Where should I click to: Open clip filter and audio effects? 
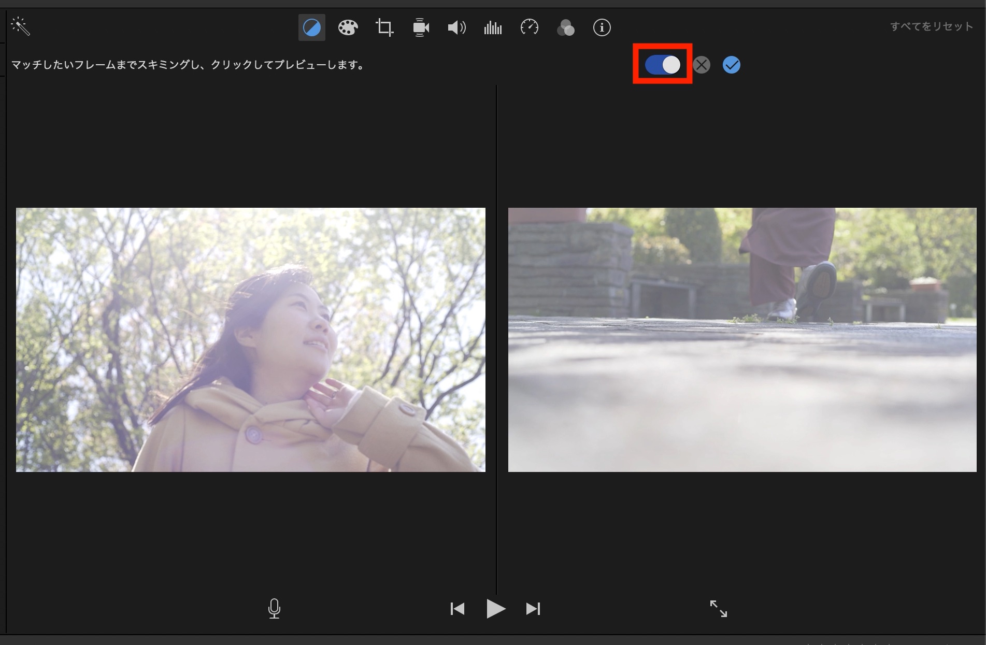click(x=565, y=27)
